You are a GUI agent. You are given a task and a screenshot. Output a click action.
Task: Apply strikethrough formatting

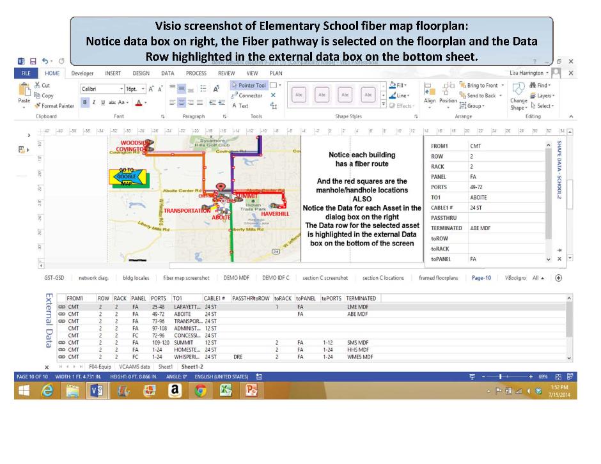(112, 102)
